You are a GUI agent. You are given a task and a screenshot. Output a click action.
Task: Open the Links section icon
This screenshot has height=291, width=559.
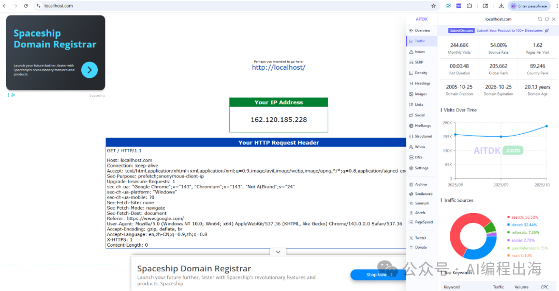(x=411, y=105)
